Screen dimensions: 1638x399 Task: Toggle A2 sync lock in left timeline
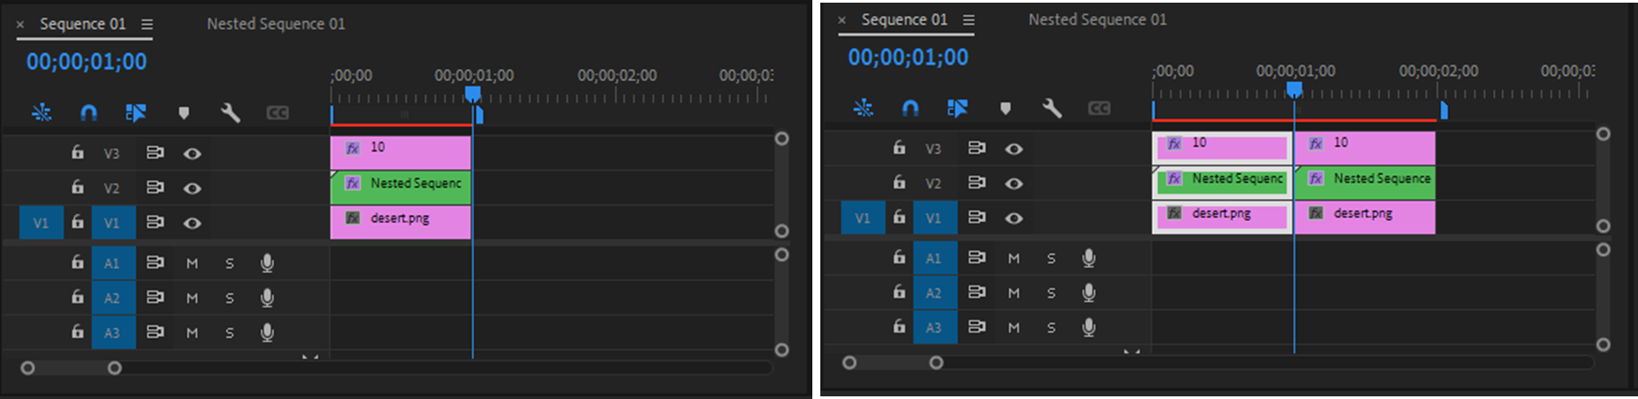click(x=155, y=298)
